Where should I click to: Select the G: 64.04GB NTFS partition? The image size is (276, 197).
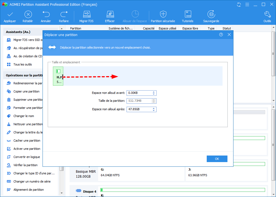coord(141,174)
